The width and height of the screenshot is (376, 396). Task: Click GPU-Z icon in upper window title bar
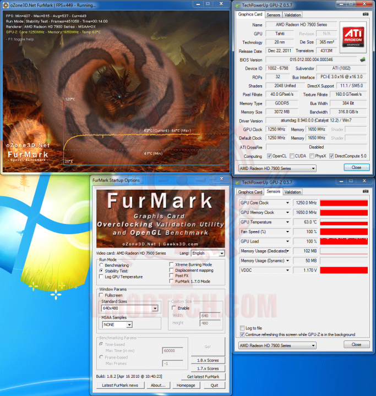click(x=238, y=5)
